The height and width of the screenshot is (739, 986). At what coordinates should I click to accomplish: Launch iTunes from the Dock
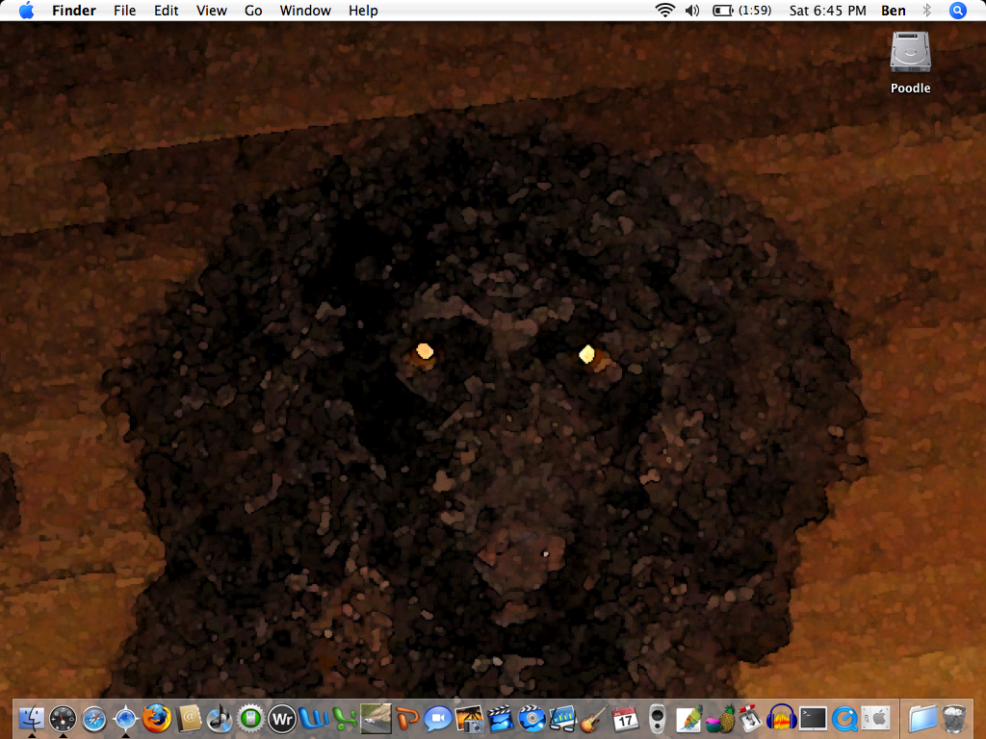click(220, 718)
